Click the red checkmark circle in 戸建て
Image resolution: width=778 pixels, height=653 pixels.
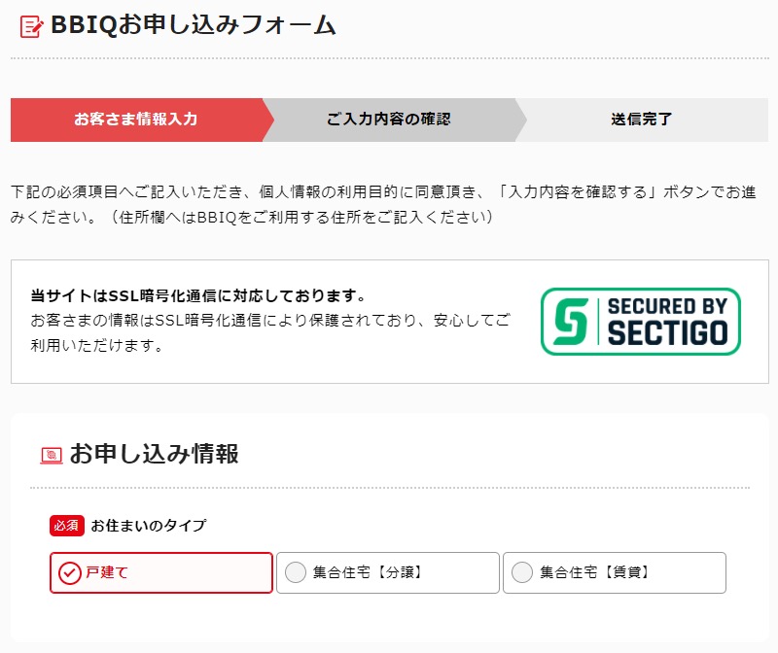click(x=69, y=573)
